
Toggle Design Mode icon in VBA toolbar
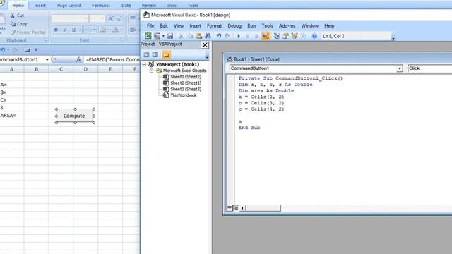(x=266, y=36)
